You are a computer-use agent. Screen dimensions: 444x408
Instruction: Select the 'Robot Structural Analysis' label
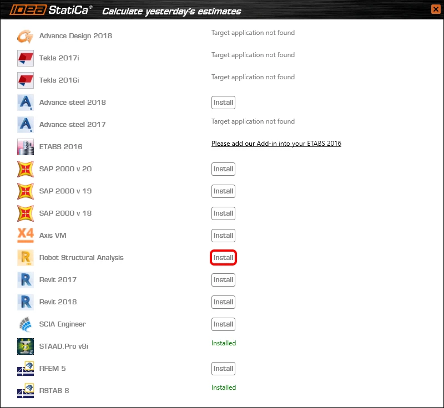click(81, 258)
